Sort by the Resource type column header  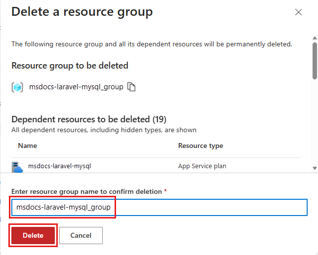(200, 146)
